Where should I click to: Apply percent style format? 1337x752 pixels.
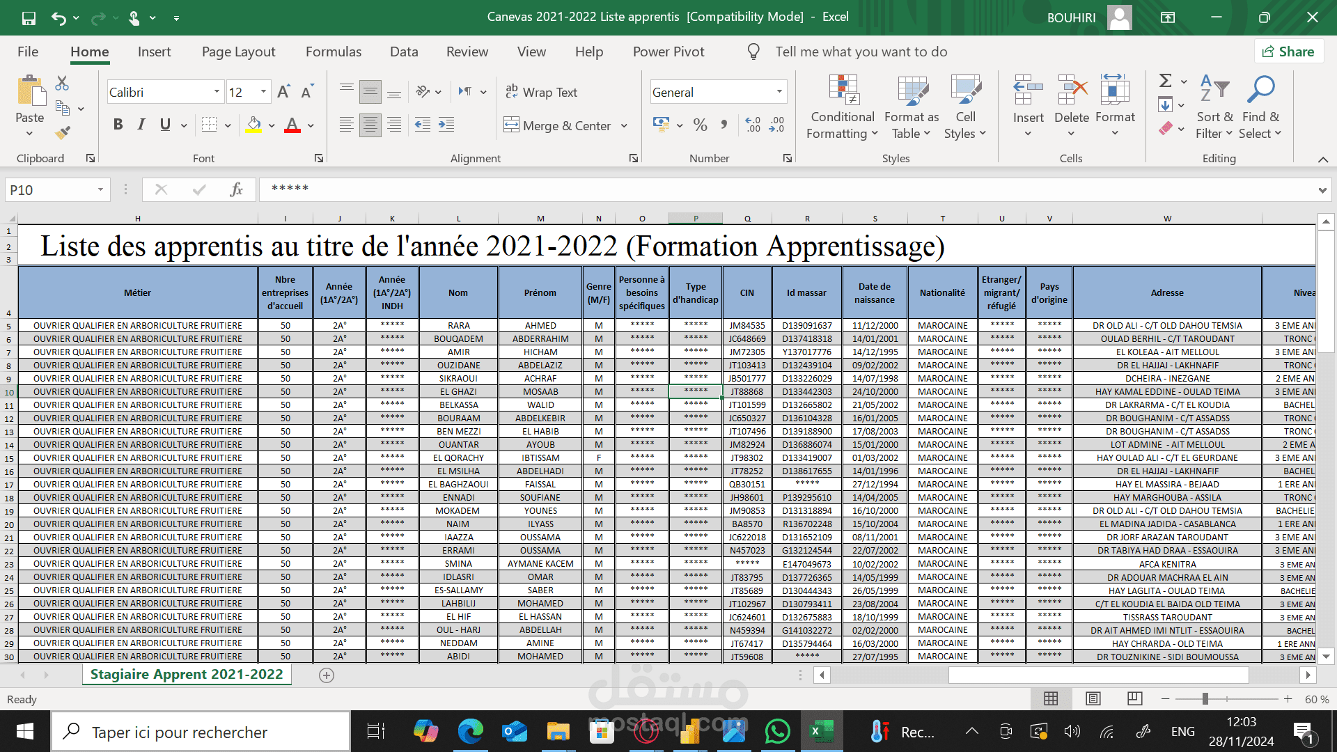pyautogui.click(x=701, y=125)
